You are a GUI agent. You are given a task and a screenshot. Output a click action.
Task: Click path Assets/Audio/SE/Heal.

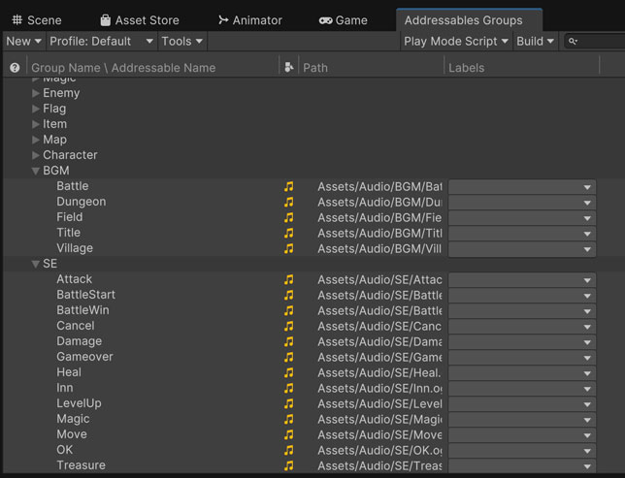(x=379, y=373)
